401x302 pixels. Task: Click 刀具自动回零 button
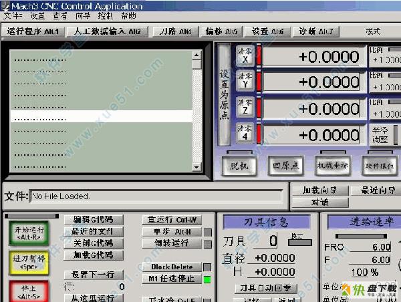click(266, 288)
